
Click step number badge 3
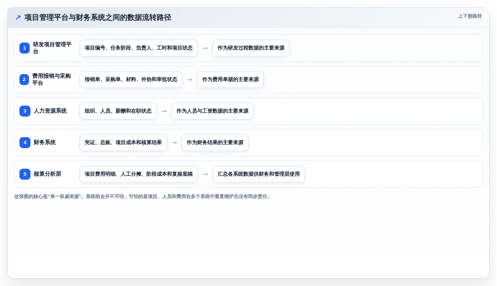[x=25, y=111]
